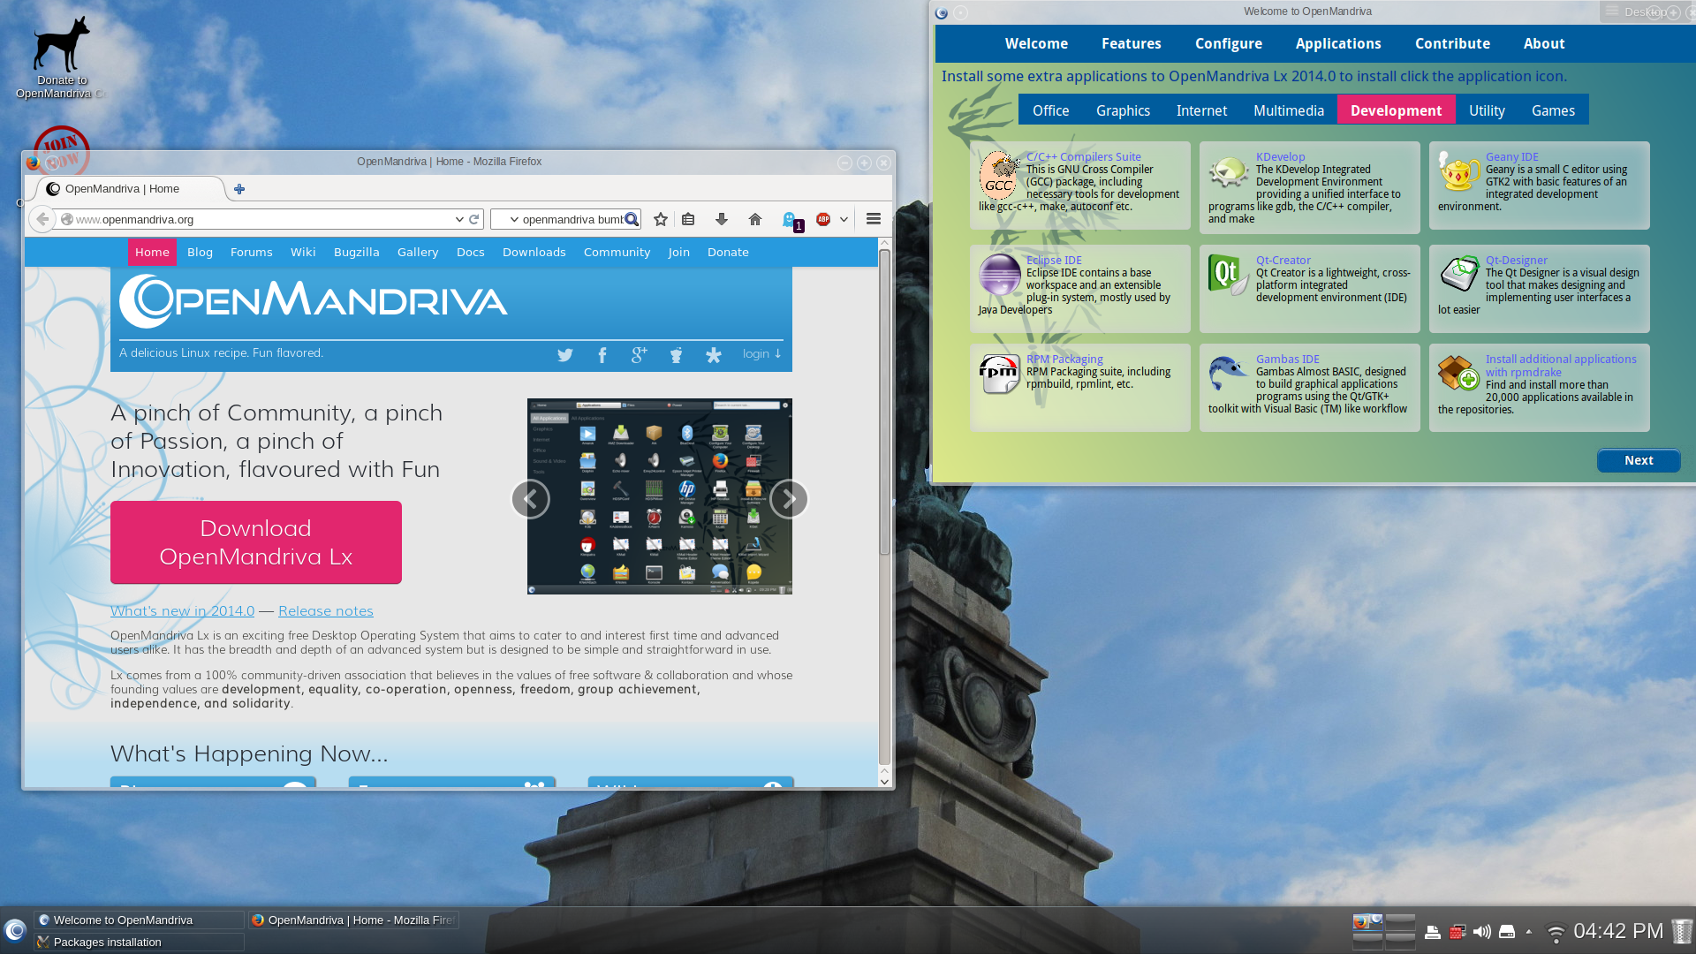1696x954 pixels.
Task: Reload the openmandriva.org page
Action: 474,219
